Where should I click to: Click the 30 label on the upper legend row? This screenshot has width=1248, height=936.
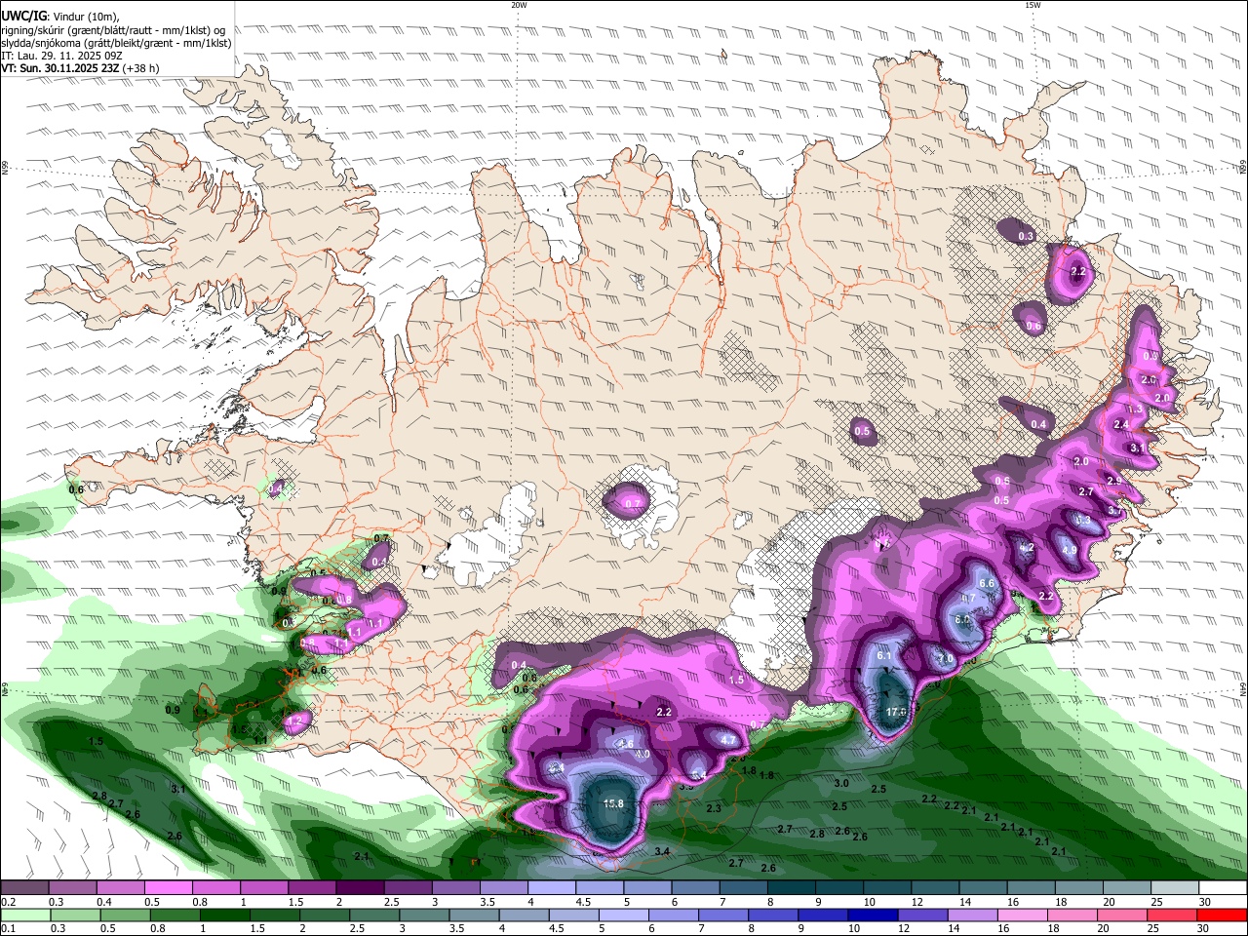pos(1205,902)
